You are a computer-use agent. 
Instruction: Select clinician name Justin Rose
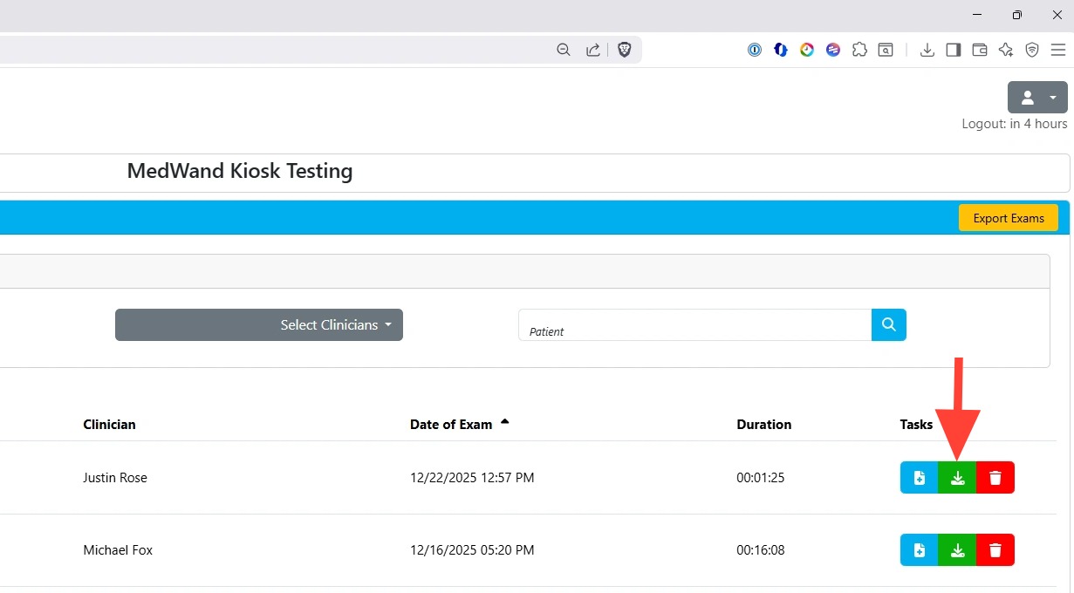tap(115, 478)
